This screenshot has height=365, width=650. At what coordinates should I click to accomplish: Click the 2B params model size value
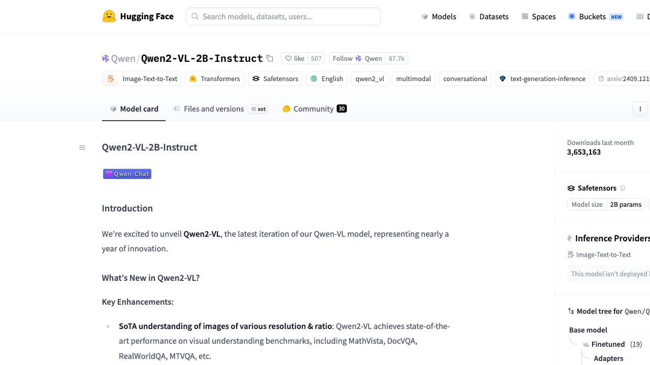626,204
